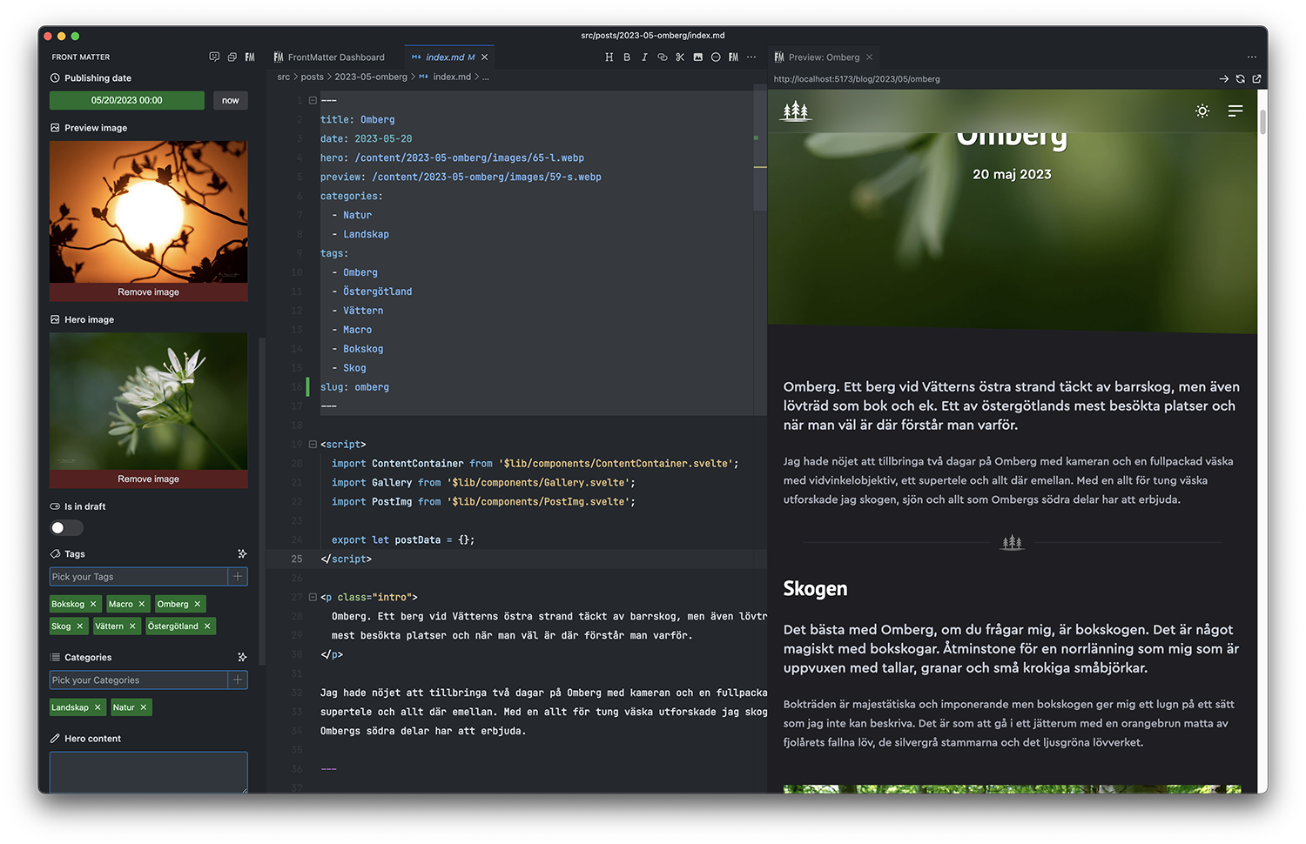
Task: Open the FM dashboard icon in panel header
Action: (x=250, y=57)
